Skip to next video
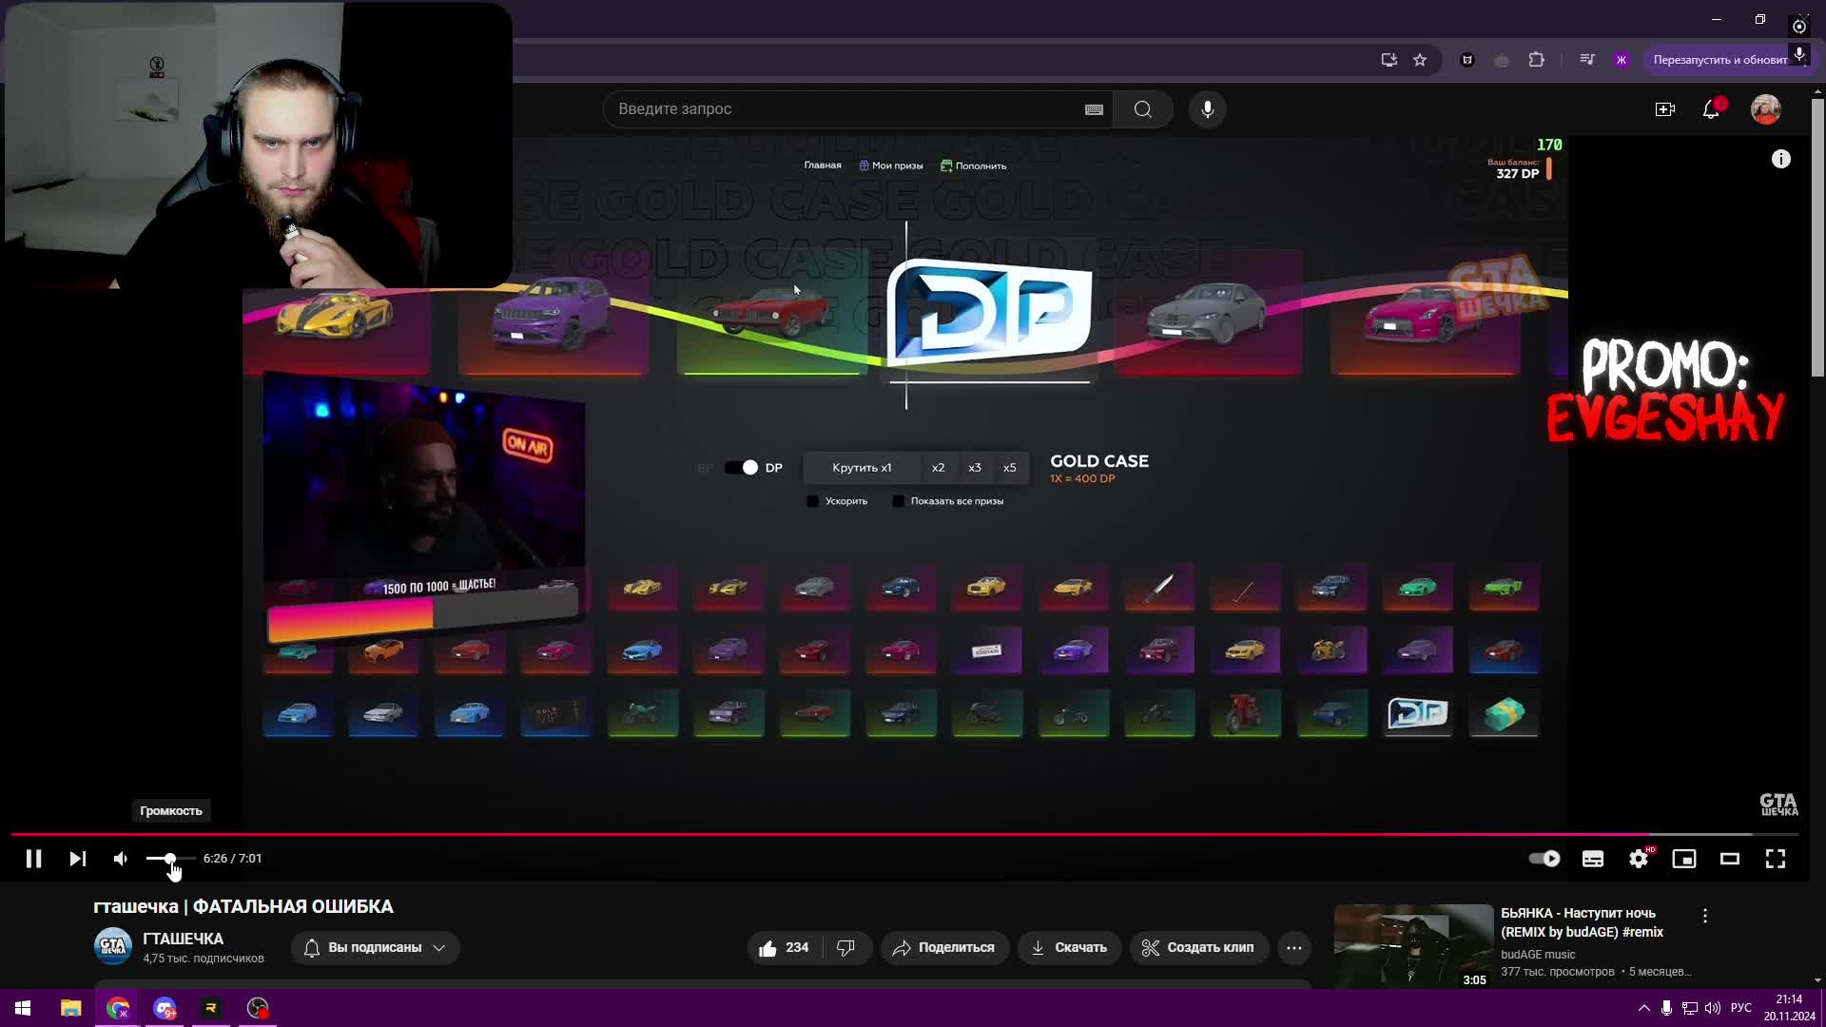The height and width of the screenshot is (1027, 1826). tap(78, 859)
